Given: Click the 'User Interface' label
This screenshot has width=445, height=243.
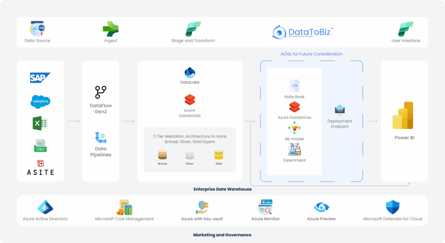Looking at the screenshot, I should pos(405,41).
